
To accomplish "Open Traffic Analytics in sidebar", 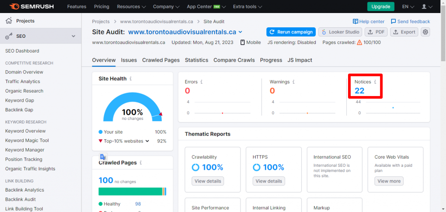I will click(23, 81).
